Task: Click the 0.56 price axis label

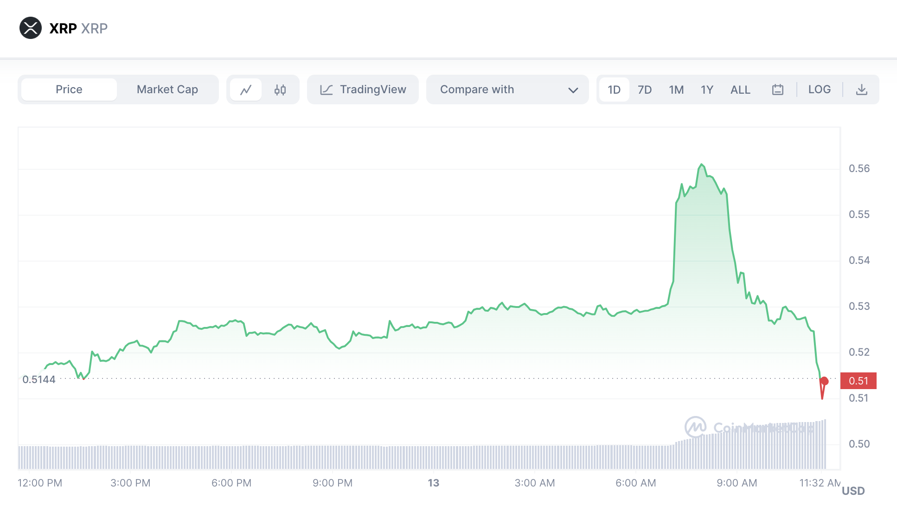Action: point(859,168)
